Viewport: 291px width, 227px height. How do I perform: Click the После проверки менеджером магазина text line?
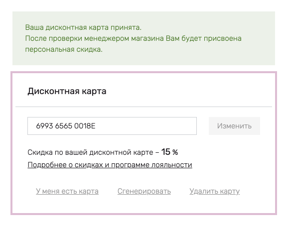[x=133, y=38]
